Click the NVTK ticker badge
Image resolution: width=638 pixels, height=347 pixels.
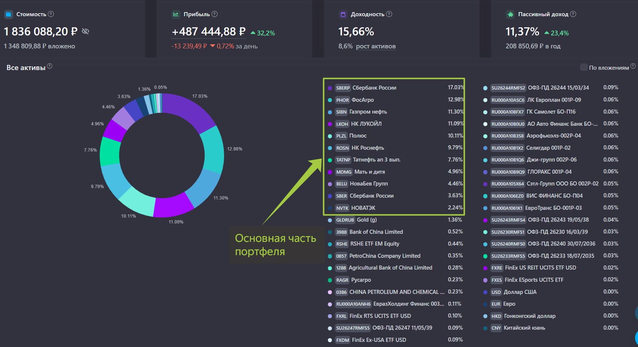(x=342, y=208)
